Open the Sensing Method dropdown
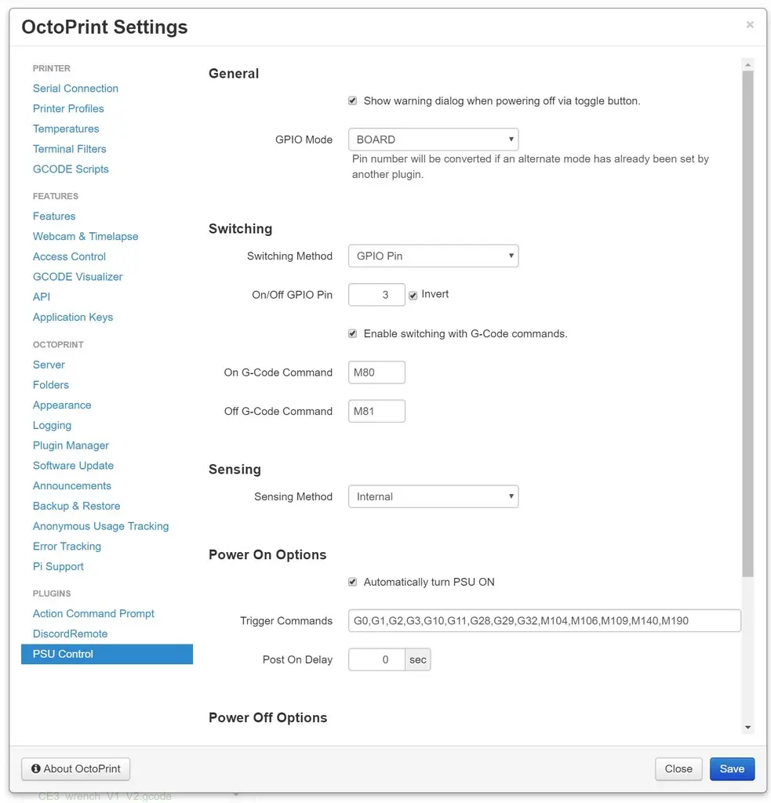Viewport: 771px width, 803px height. 434,496
